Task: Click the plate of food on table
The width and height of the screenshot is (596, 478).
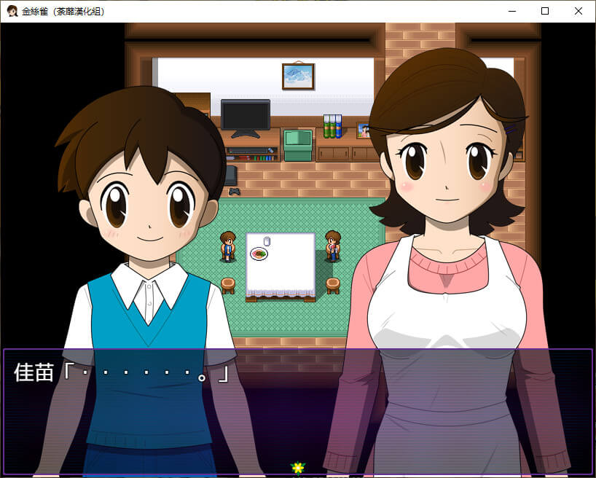Action: pos(259,254)
